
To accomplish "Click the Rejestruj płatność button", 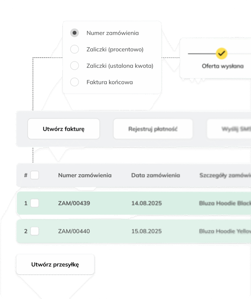I will point(153,129).
